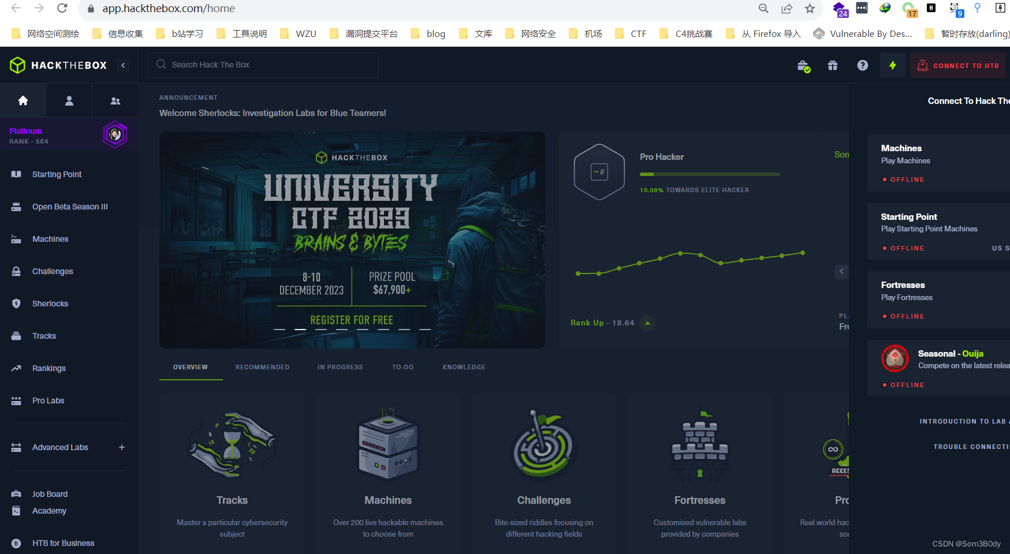
Task: Open the CTF bookmark folder
Action: pos(631,33)
